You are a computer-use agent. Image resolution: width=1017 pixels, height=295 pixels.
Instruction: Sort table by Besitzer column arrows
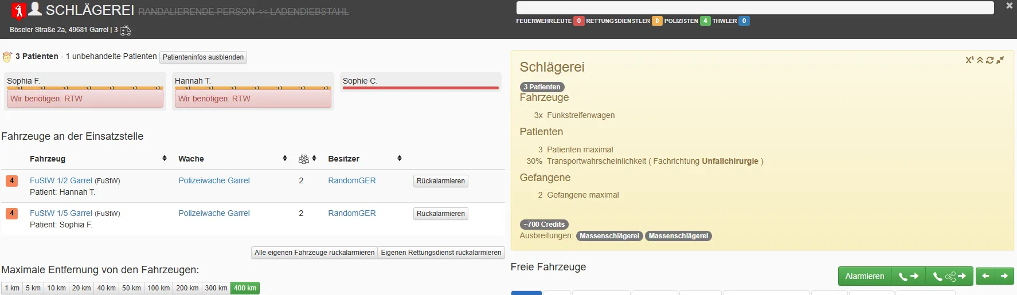coord(400,159)
